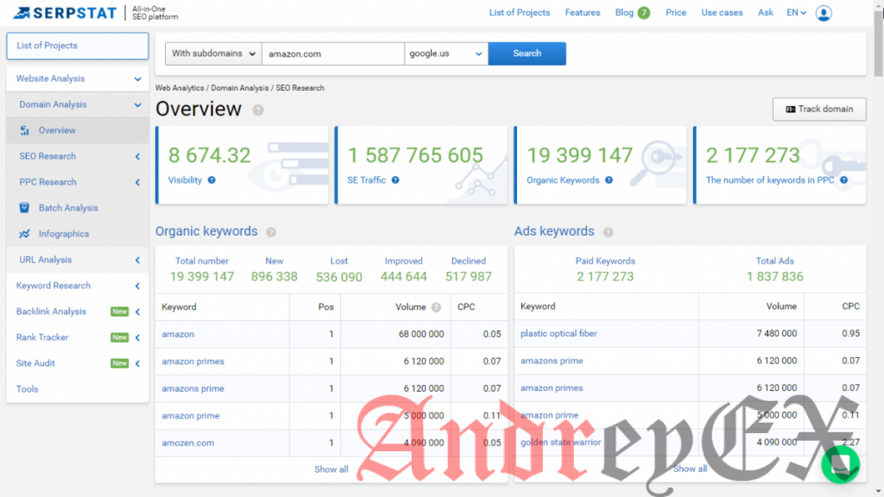Open the Price menu item
884x497 pixels.
[675, 12]
